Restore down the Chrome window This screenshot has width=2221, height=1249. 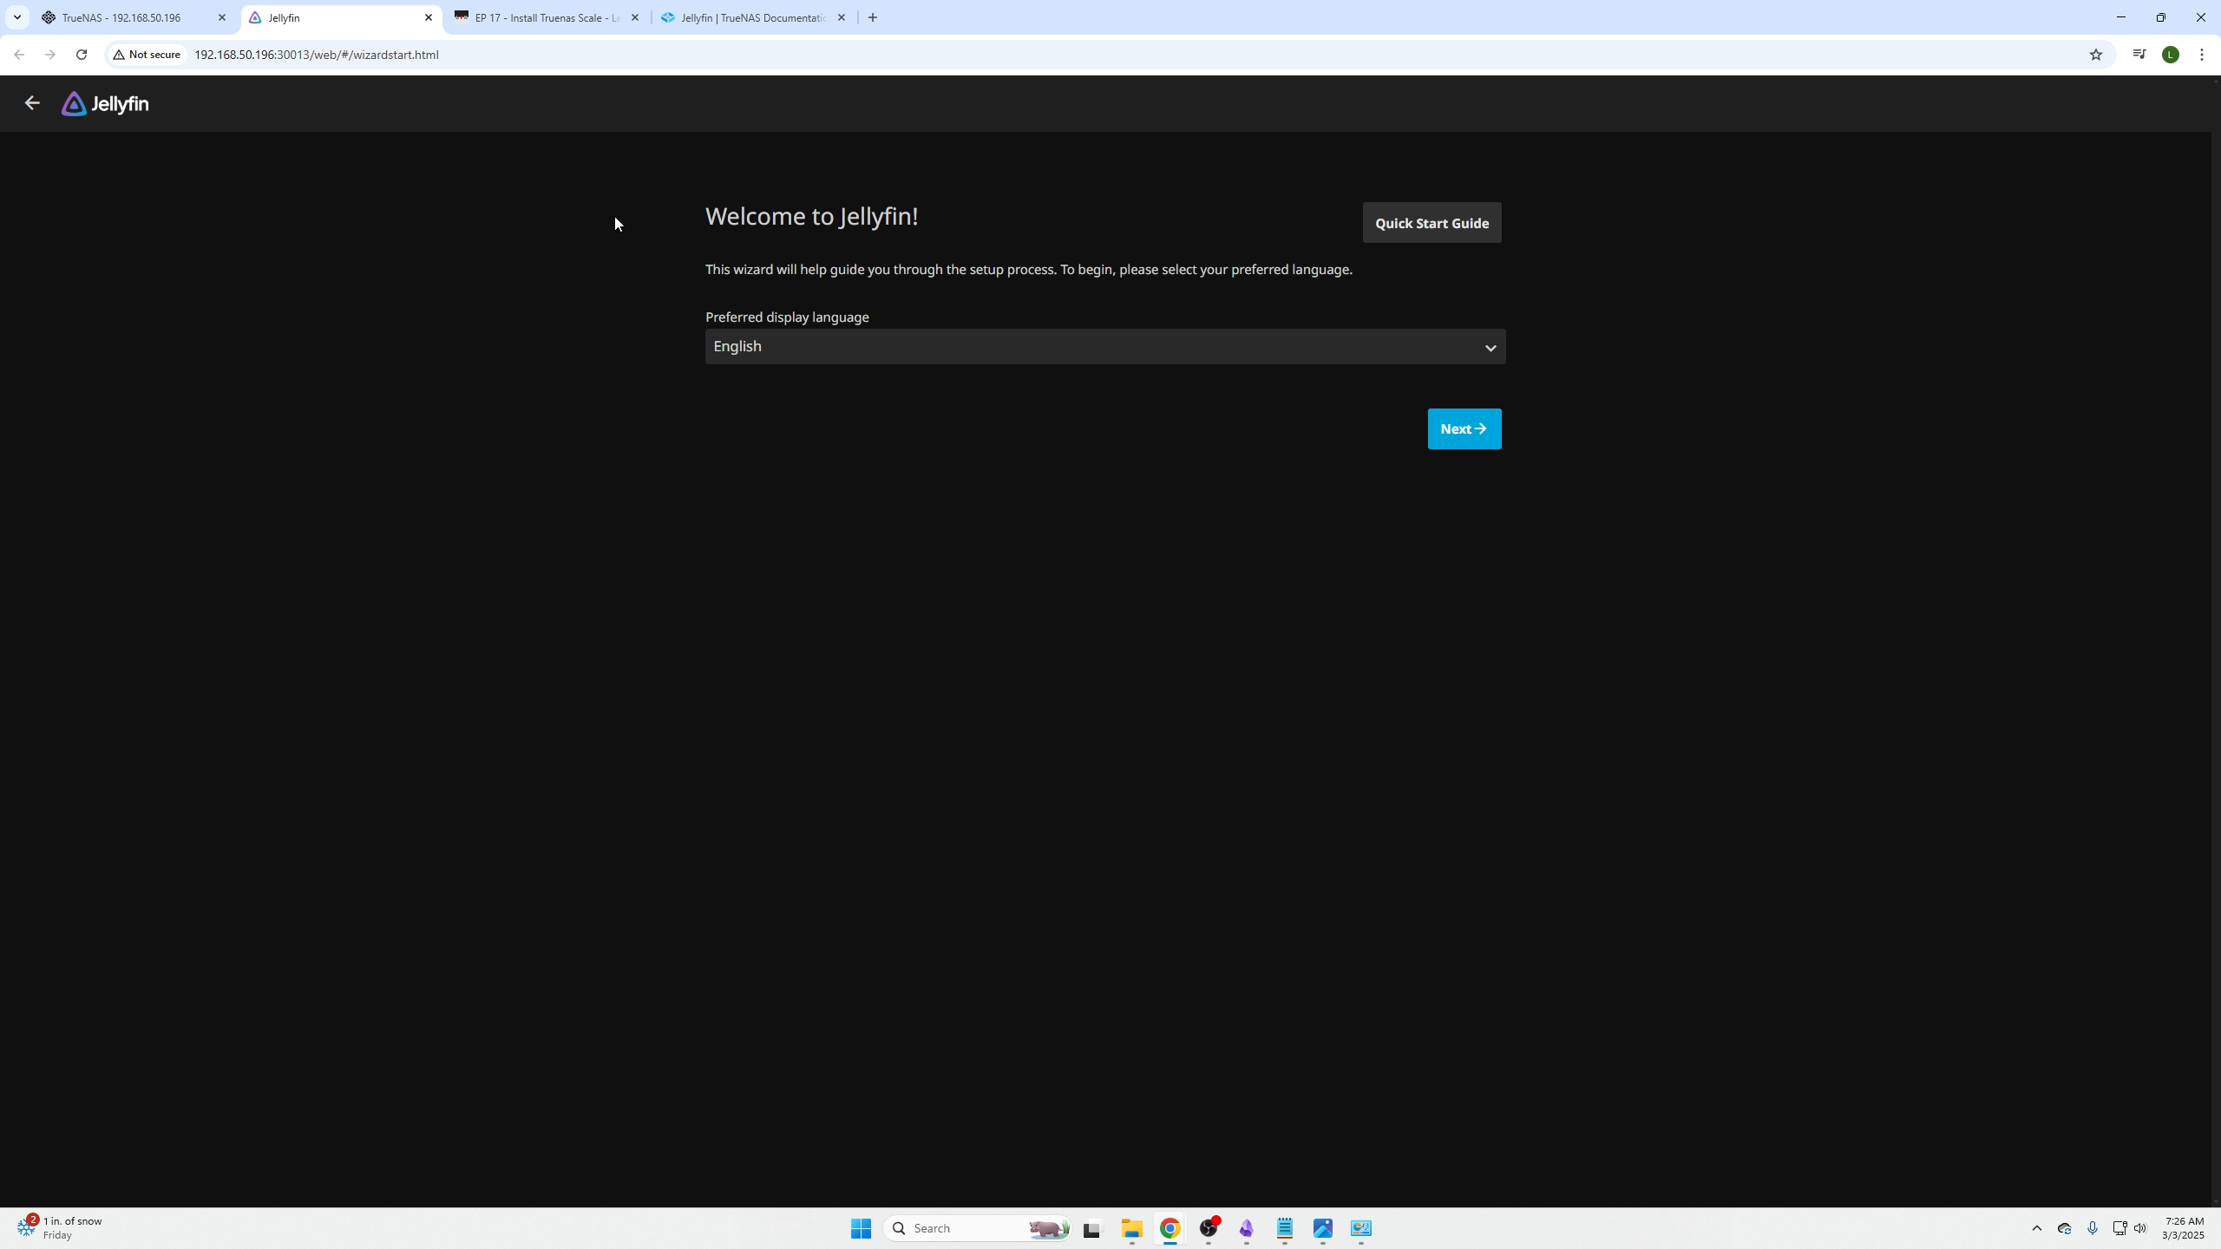tap(2161, 17)
